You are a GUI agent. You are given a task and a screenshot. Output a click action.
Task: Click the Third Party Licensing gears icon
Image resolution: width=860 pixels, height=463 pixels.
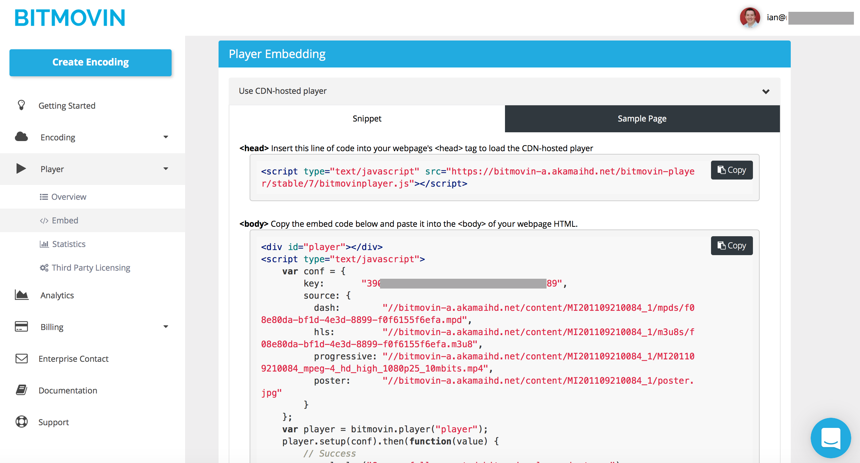(x=44, y=267)
